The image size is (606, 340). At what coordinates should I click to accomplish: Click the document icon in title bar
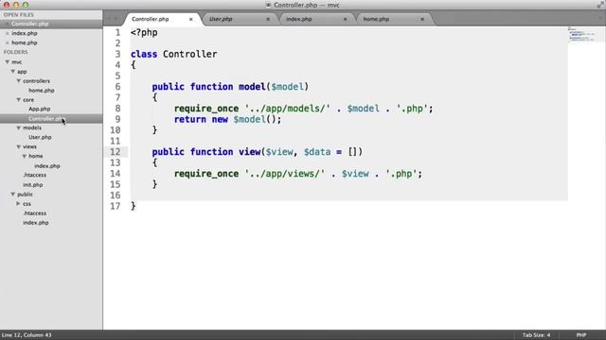[x=269, y=5]
